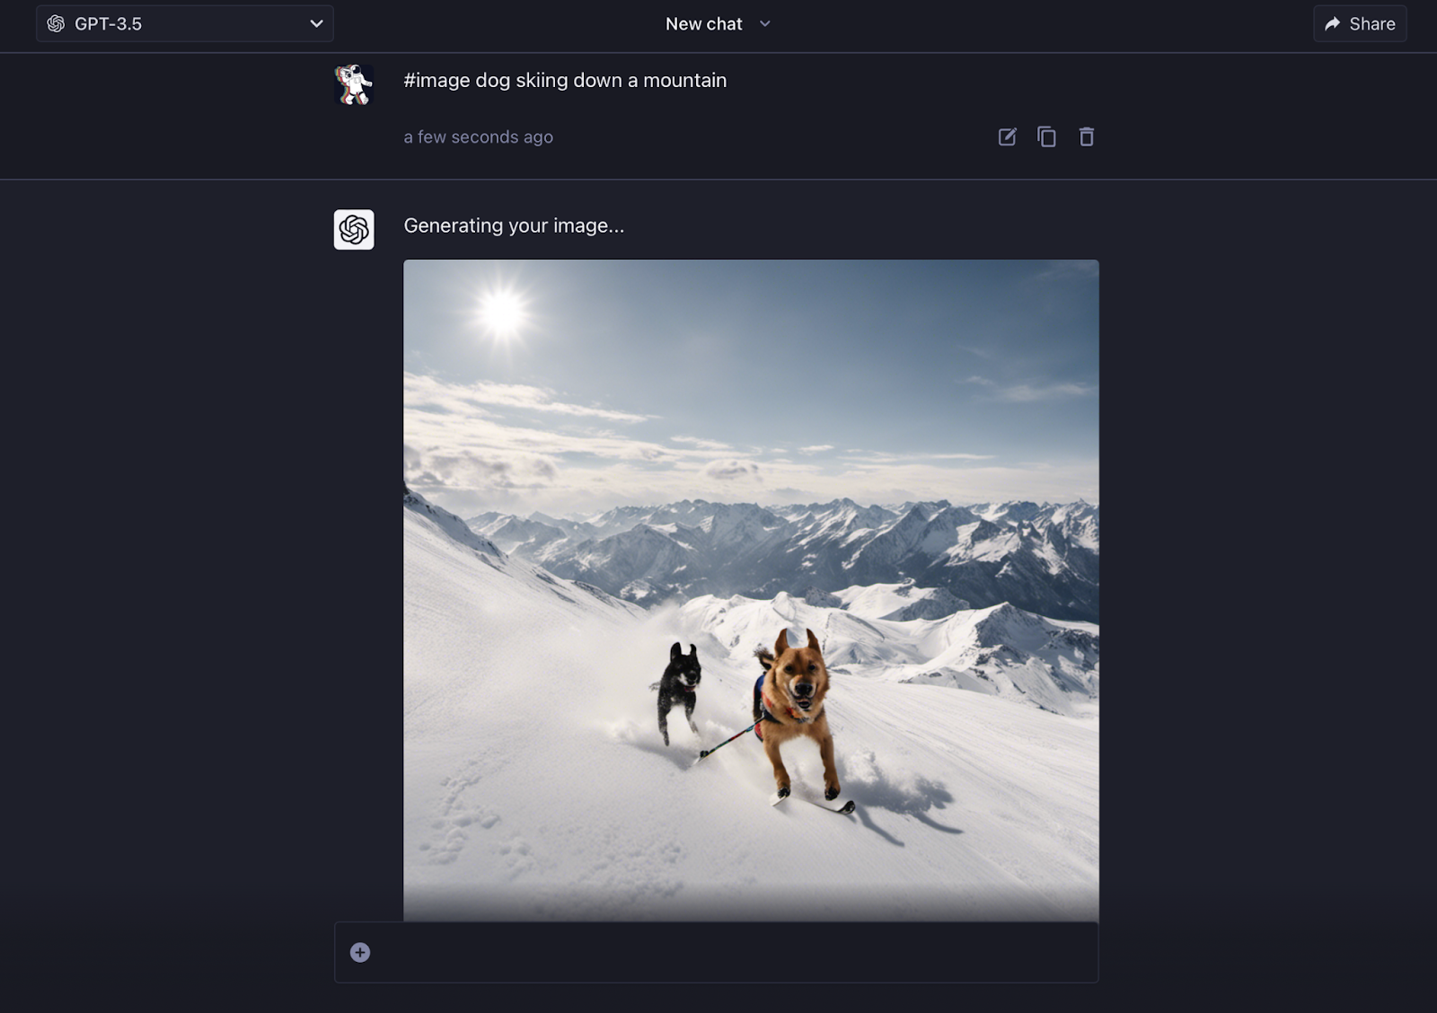Delete the user message with trash icon
This screenshot has height=1013, width=1437.
[x=1087, y=137]
